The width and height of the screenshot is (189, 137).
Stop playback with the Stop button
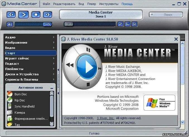click(x=36, y=15)
